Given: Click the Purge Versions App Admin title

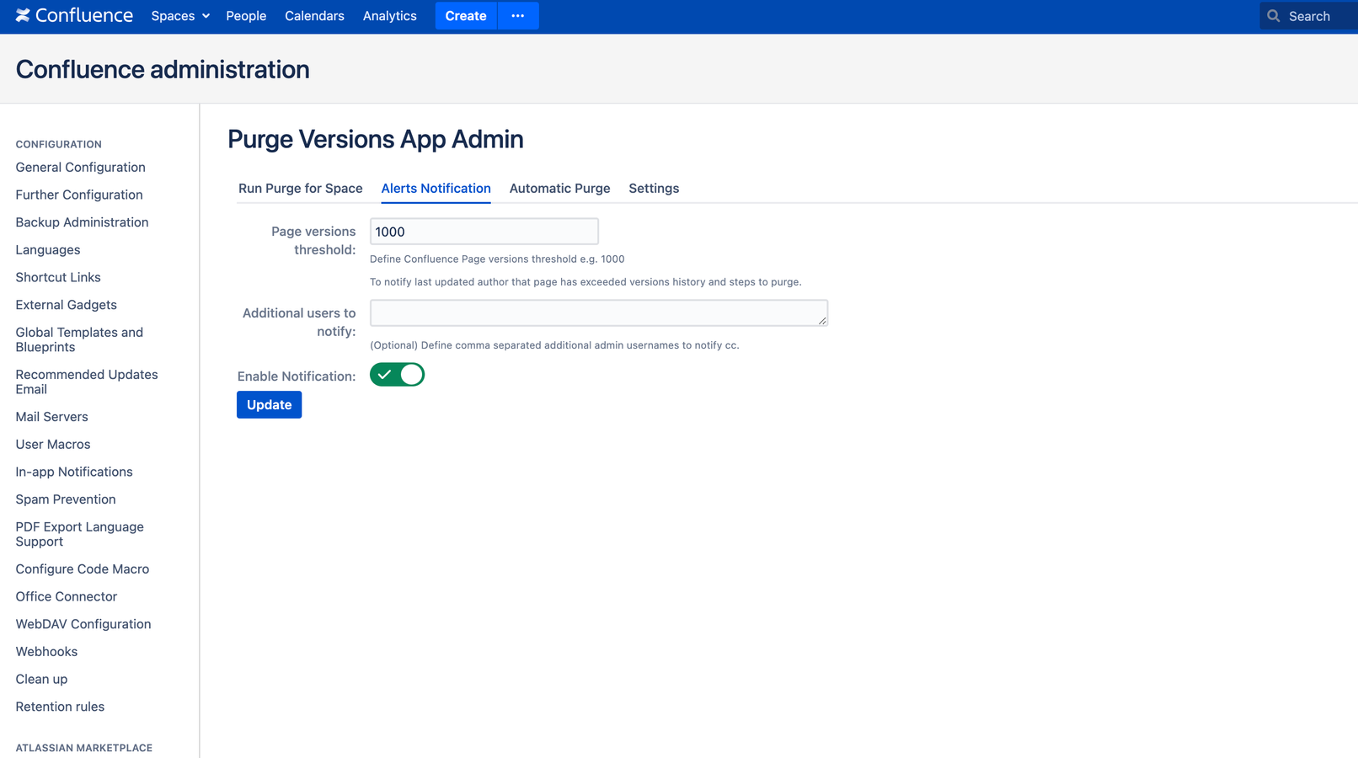Looking at the screenshot, I should 376,139.
